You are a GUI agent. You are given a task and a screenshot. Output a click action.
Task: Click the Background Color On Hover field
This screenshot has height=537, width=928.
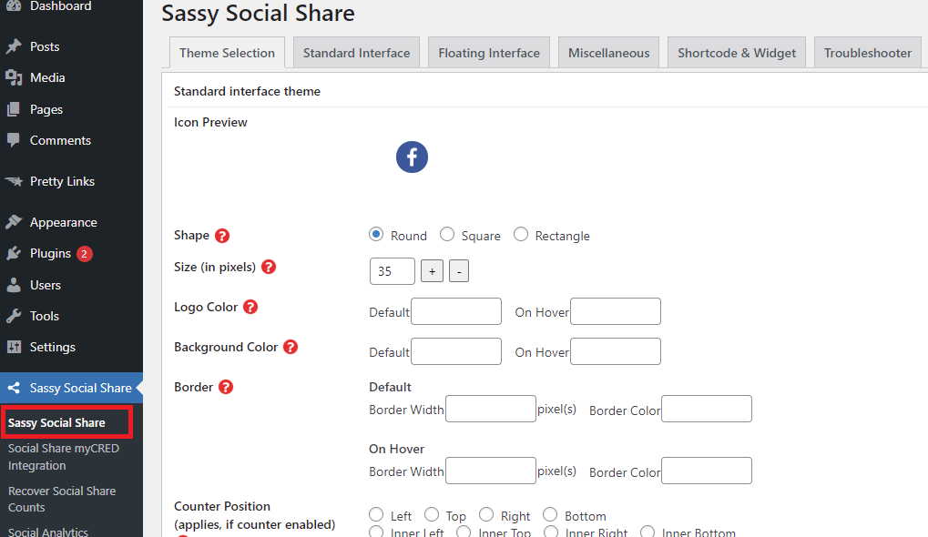tap(616, 351)
